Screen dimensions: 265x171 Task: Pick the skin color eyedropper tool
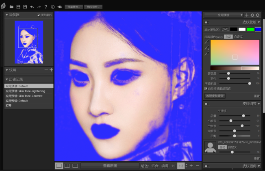coord(206,42)
